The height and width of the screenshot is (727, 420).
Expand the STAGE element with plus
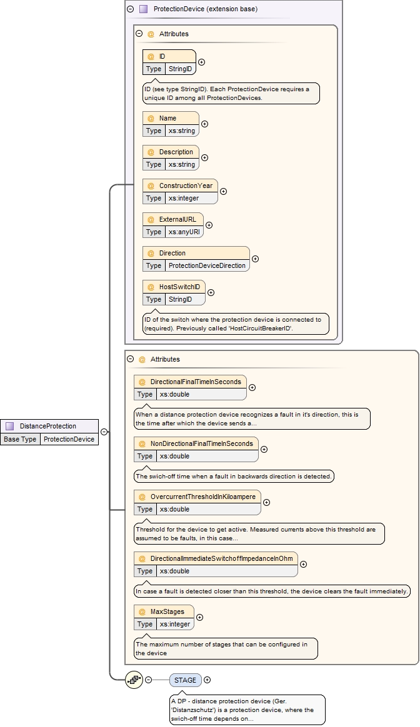(207, 680)
